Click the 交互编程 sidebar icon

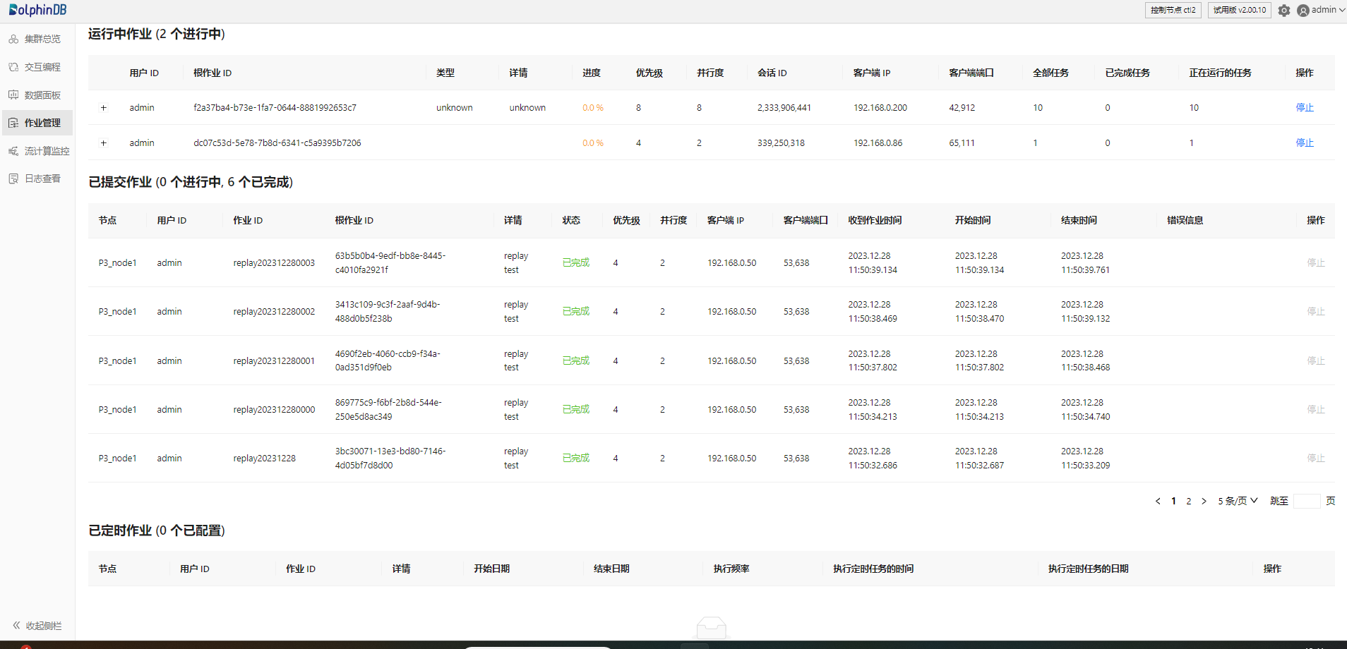13,67
